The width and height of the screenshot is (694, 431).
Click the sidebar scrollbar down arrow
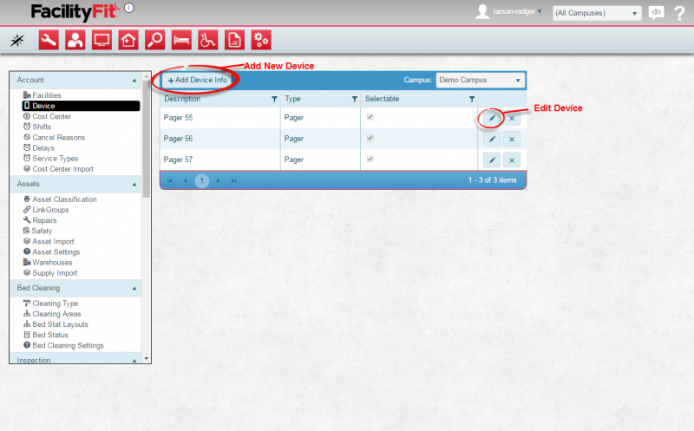point(147,359)
